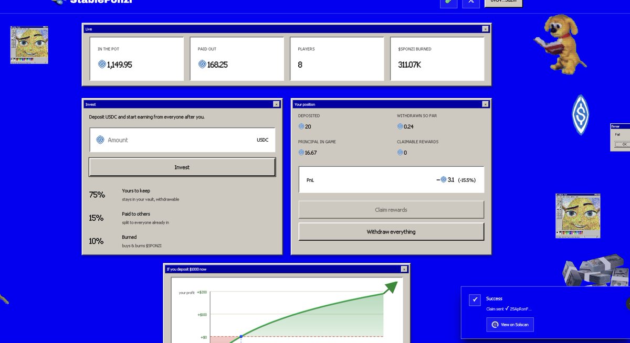The image size is (630, 343).
Task: Click the Deposited value 20
Action: tap(308, 126)
